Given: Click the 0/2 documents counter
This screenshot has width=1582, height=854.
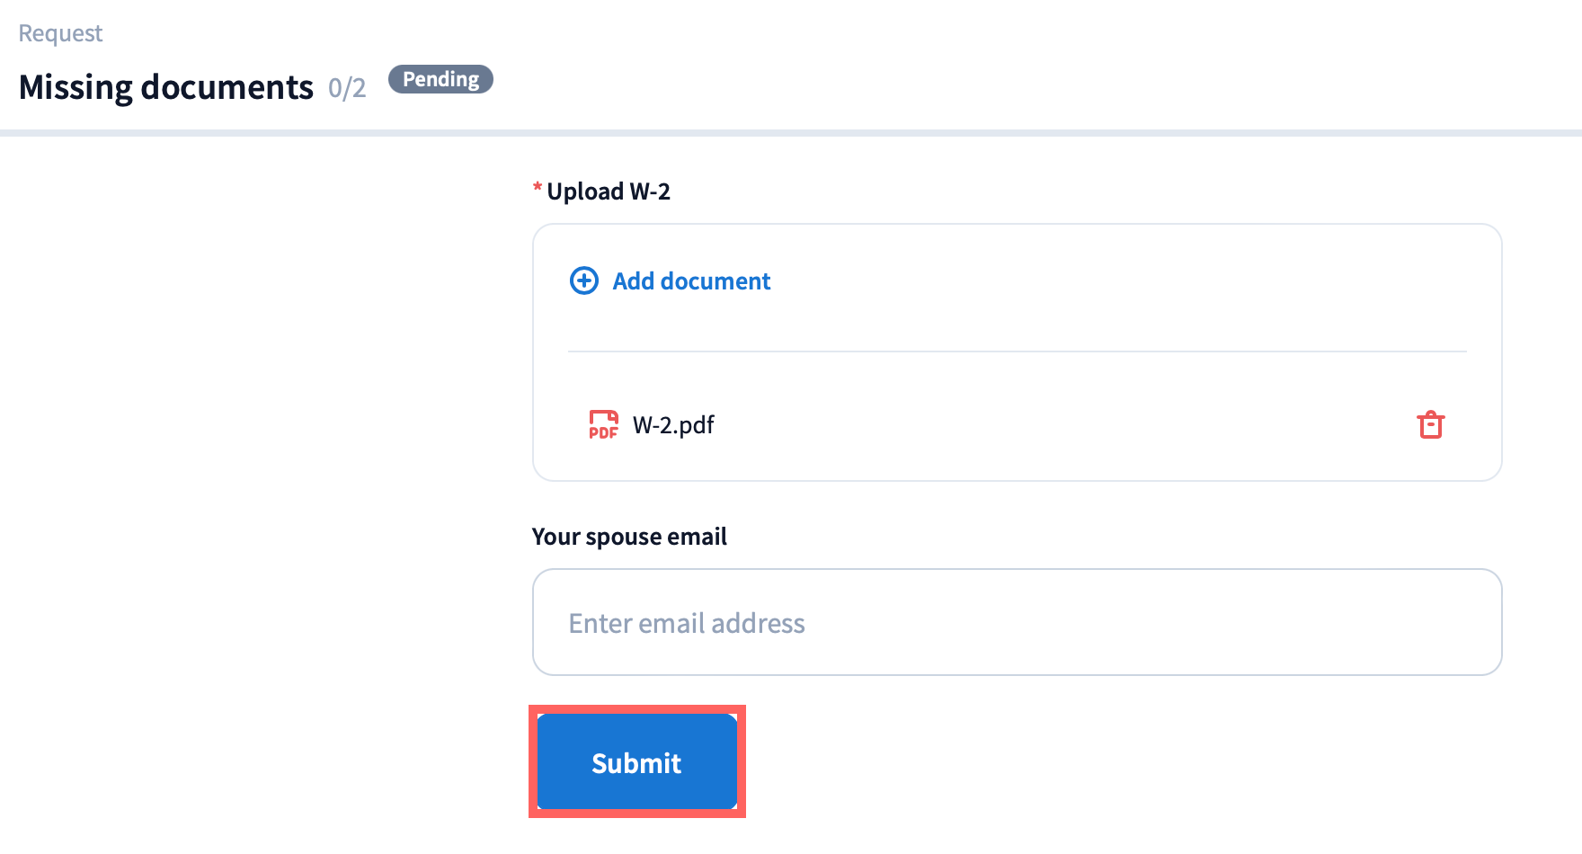Looking at the screenshot, I should [347, 88].
